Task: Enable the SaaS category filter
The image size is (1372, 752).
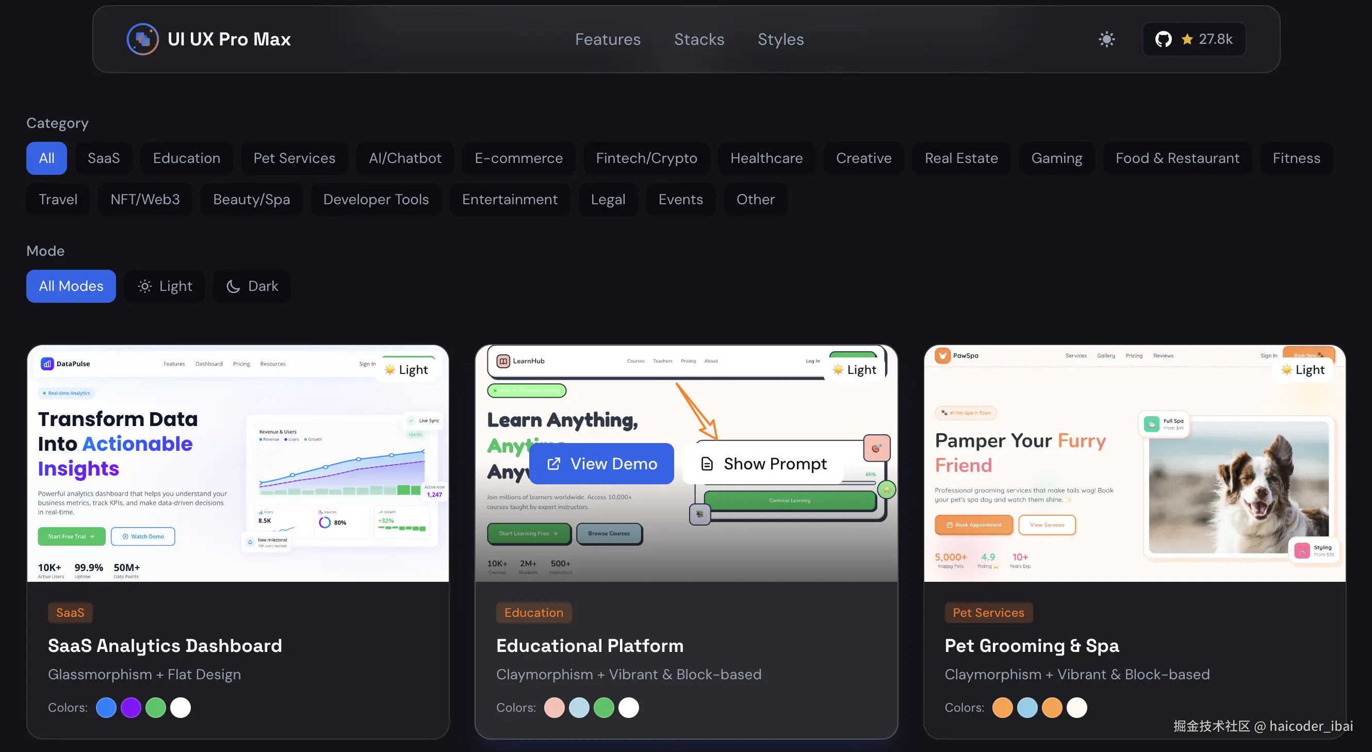Action: (103, 158)
